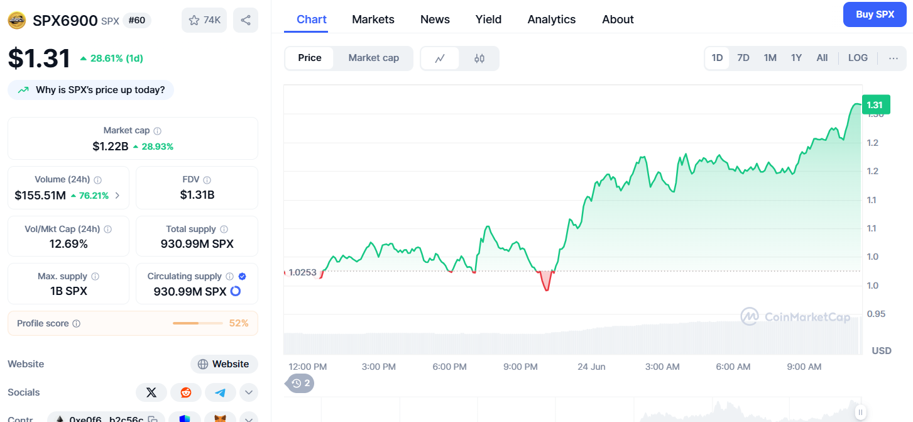Click the MetaMask fox icon
The height and width of the screenshot is (422, 913).
click(x=220, y=419)
